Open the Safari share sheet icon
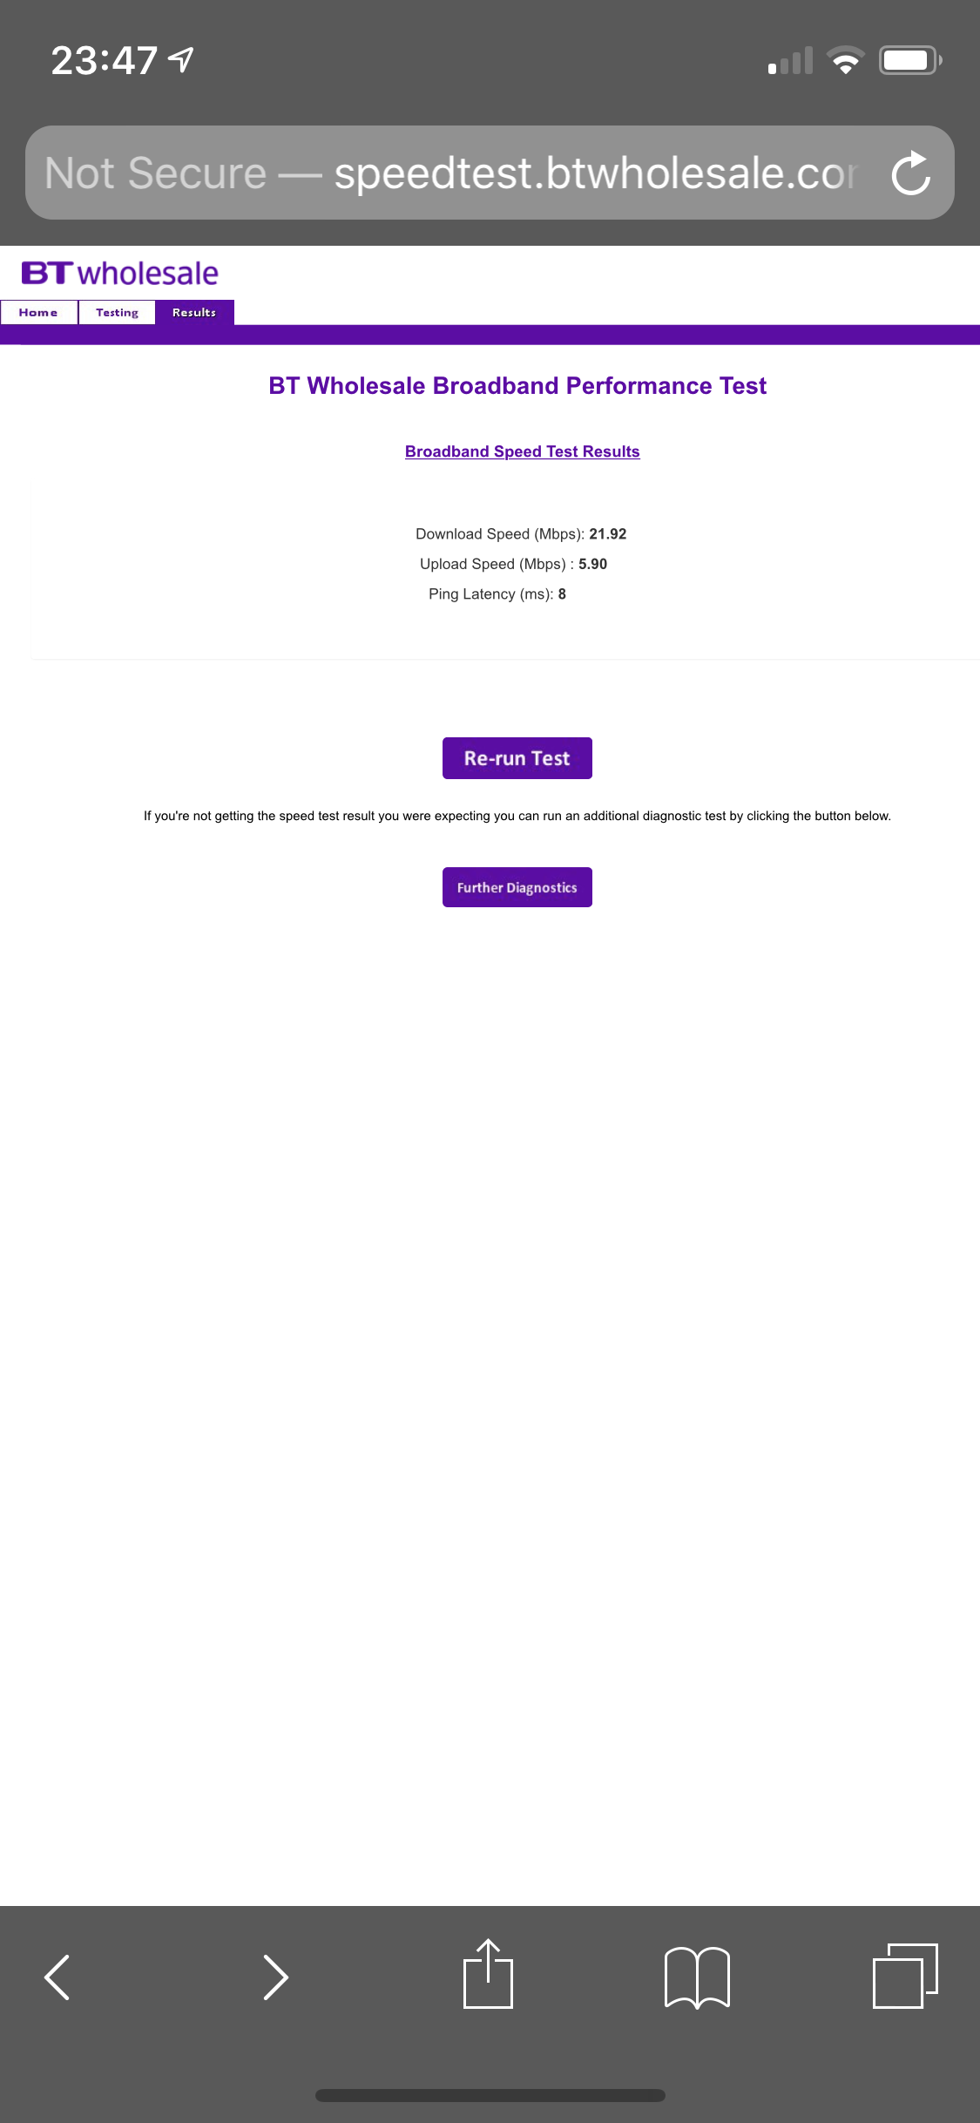The height and width of the screenshot is (2123, 980). (488, 1973)
